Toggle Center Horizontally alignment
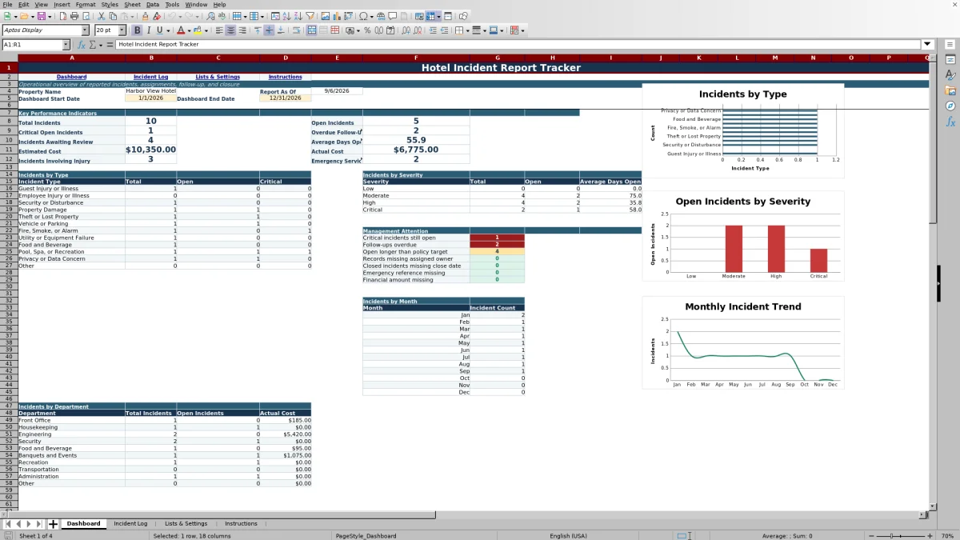Viewport: 960px width, 540px height. pos(230,30)
